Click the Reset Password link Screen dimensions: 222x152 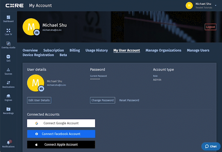coord(129,100)
